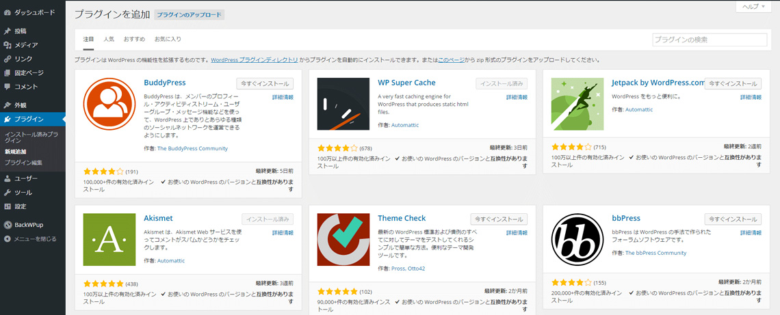Click the 投稿 pin icon in sidebar

coord(8,31)
